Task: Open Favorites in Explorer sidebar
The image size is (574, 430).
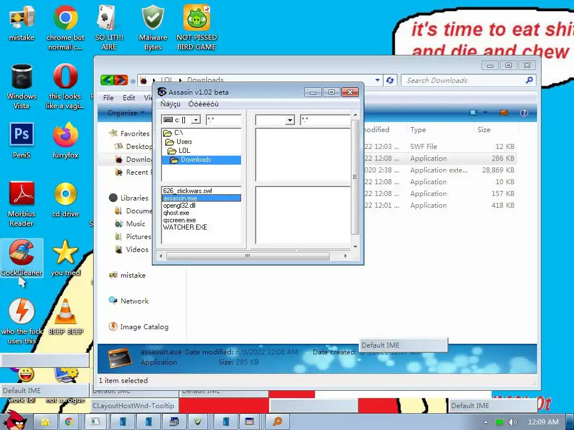Action: (130, 133)
